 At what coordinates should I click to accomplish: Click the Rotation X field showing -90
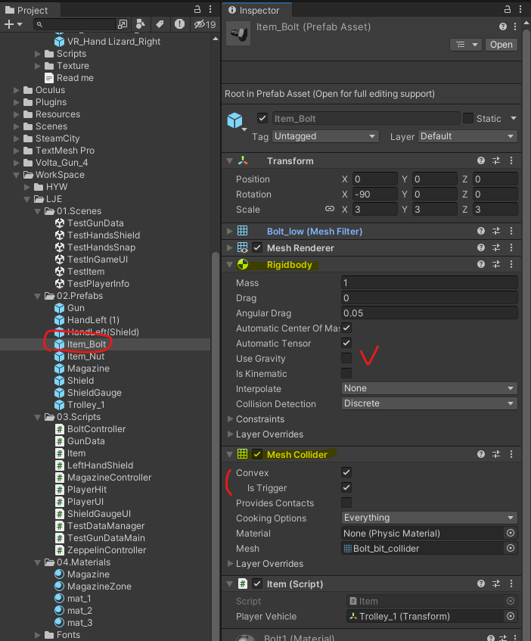pyautogui.click(x=374, y=194)
